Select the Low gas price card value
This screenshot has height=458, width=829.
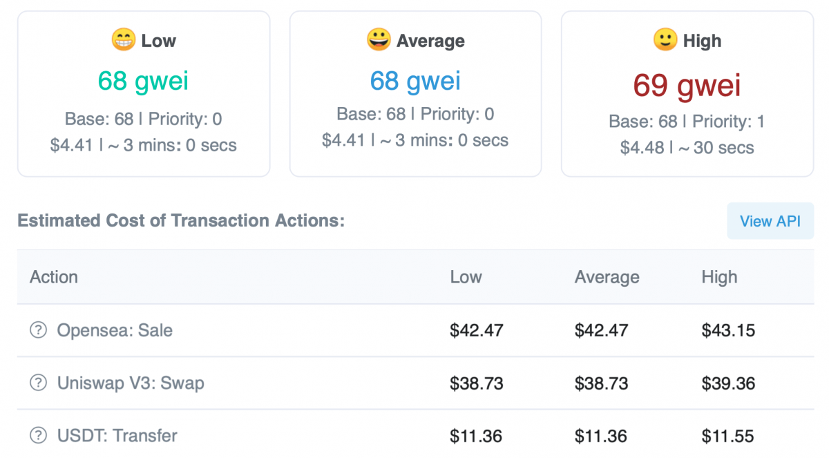(x=143, y=81)
